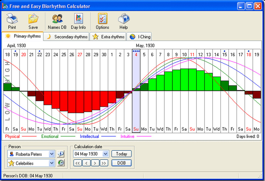Open the Options checklist icon
265x181 pixels.
(x=102, y=19)
